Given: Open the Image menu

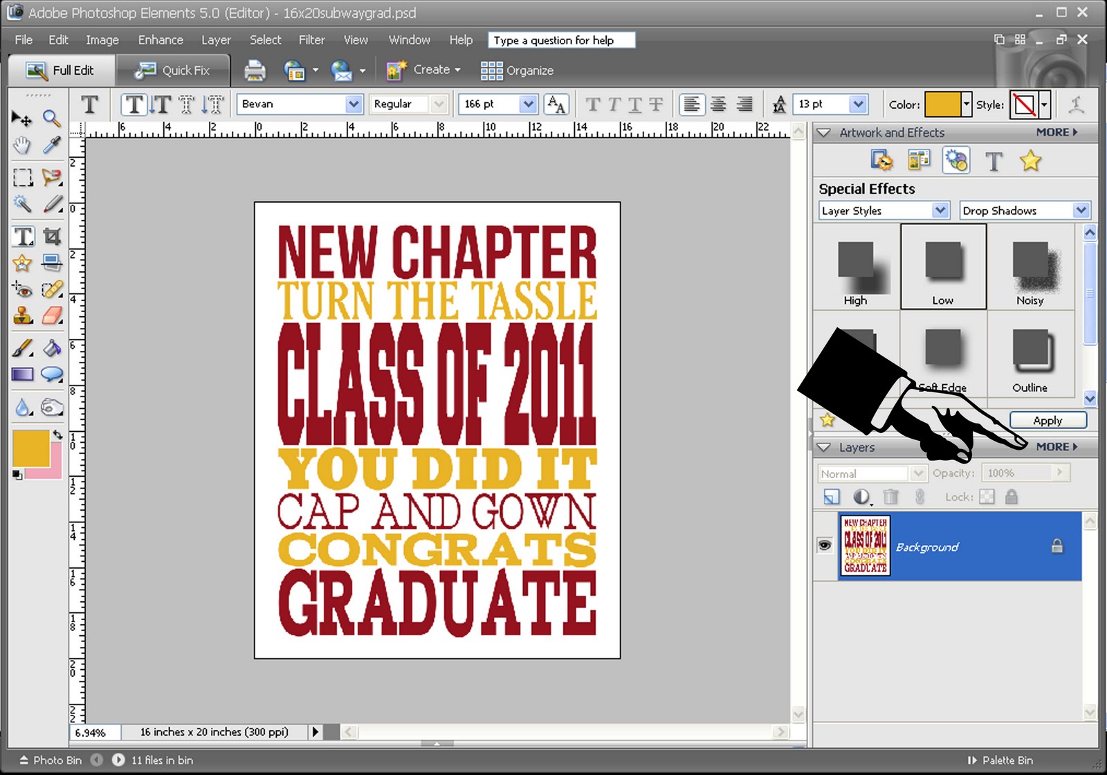Looking at the screenshot, I should point(102,40).
